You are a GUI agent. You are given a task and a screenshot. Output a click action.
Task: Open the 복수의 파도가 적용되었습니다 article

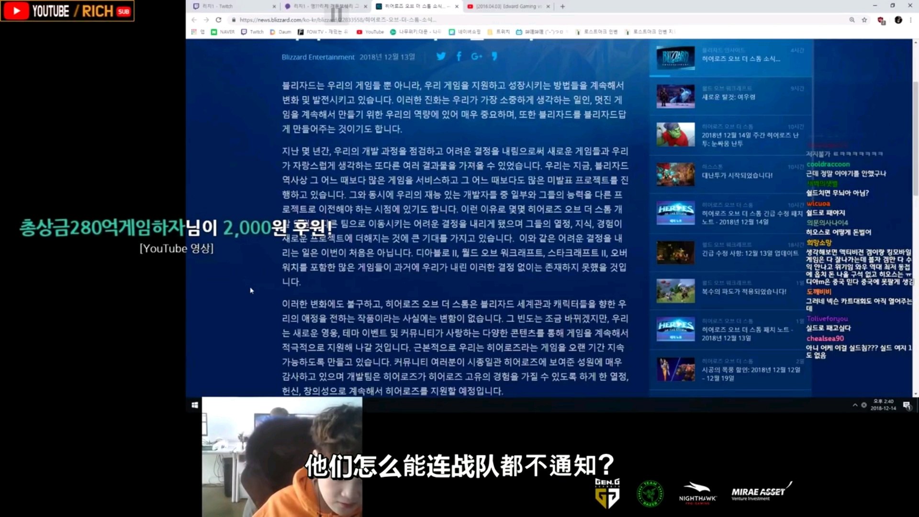click(730, 291)
